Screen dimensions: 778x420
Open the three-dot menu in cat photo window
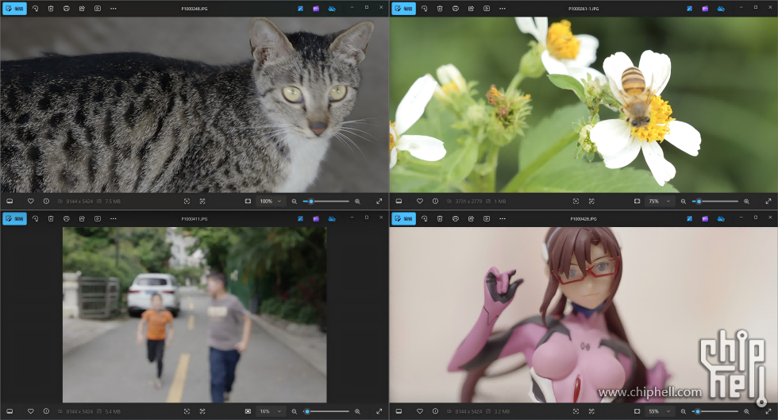coord(113,8)
